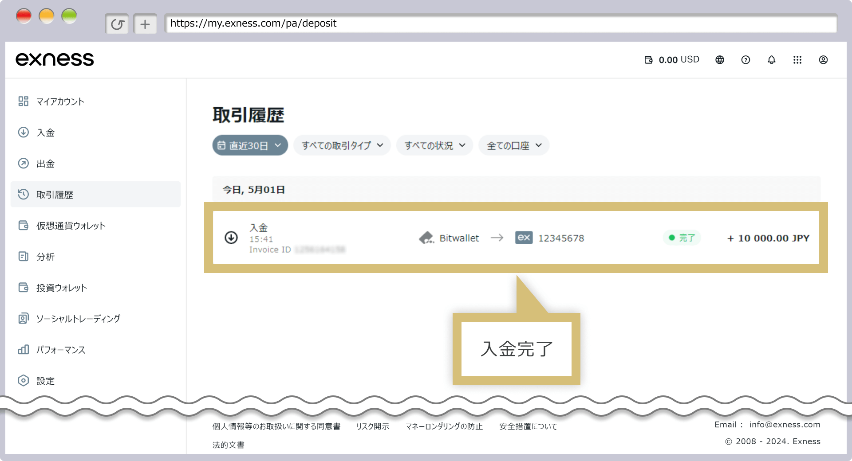852x461 pixels.
Task: Click the browser new tab plus button
Action: click(145, 24)
